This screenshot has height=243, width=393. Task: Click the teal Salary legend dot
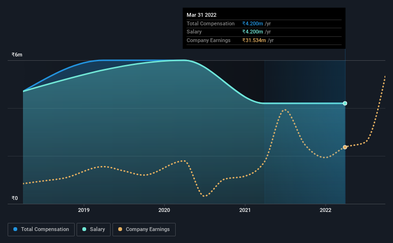[x=84, y=229]
